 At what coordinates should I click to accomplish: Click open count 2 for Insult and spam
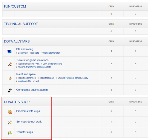[x=111, y=78]
